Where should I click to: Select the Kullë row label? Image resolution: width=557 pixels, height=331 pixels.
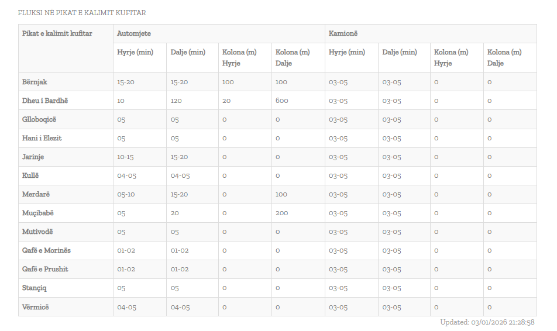tap(30, 175)
